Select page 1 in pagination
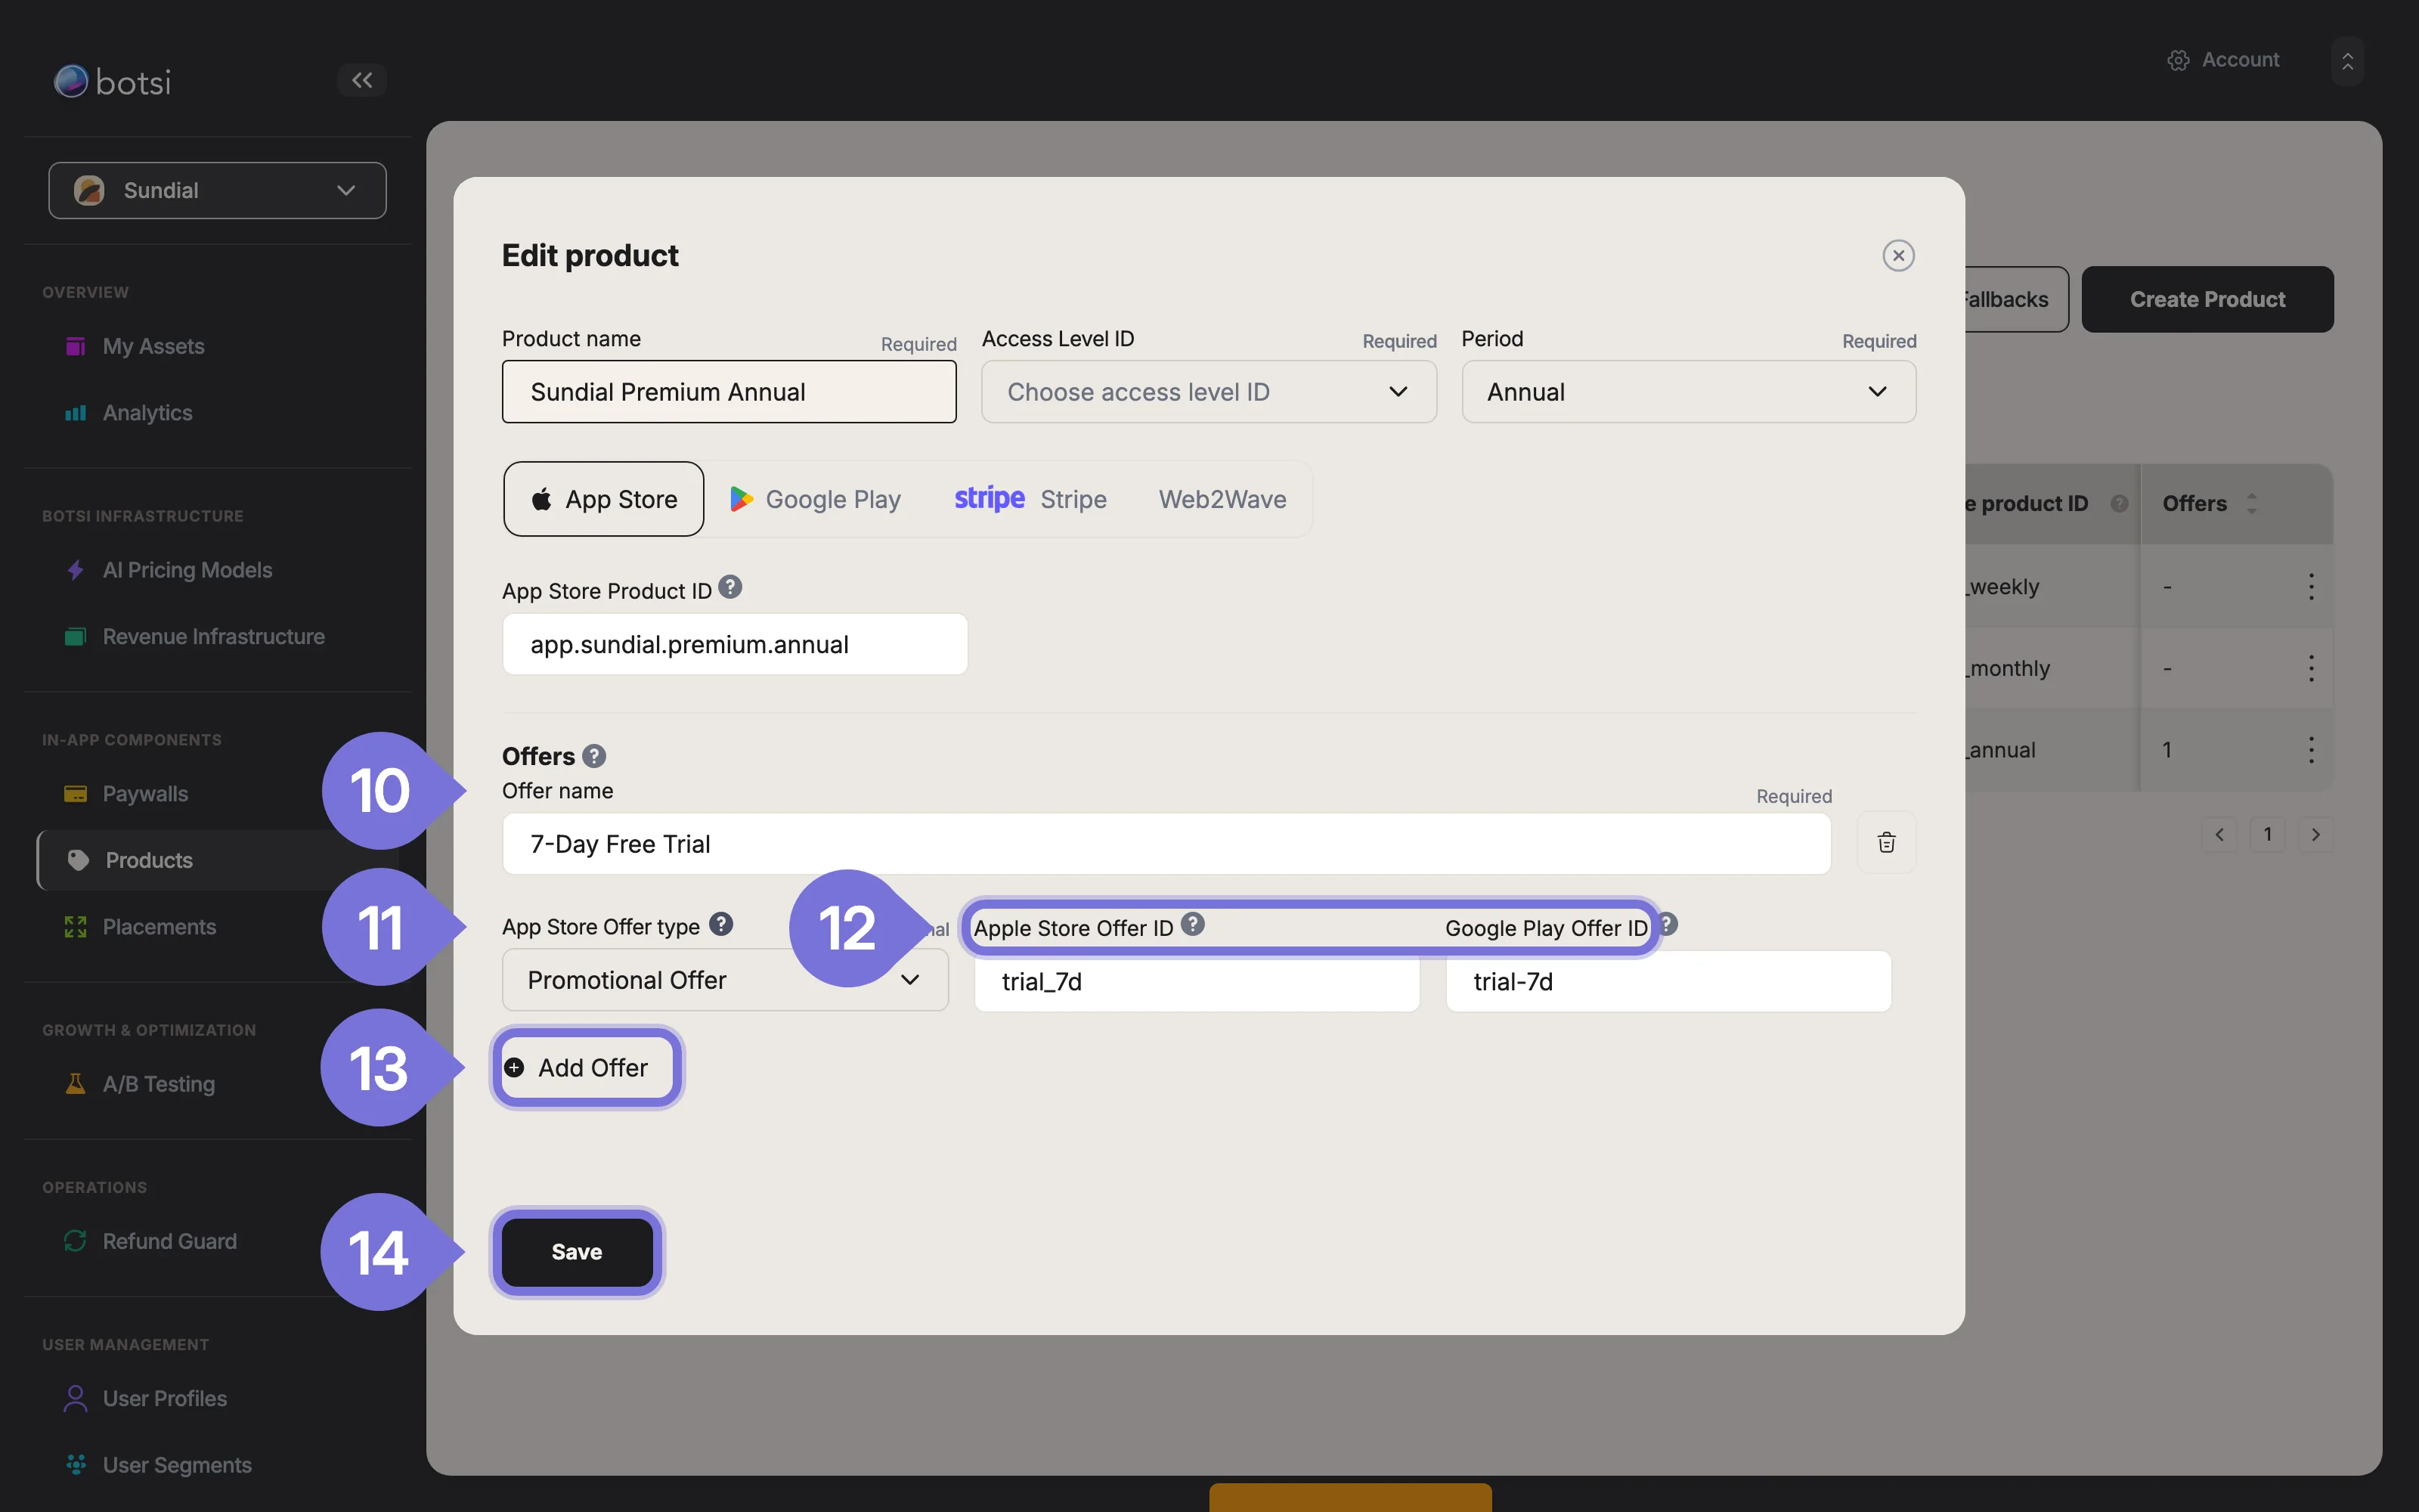Image resolution: width=2419 pixels, height=1512 pixels. tap(2267, 835)
